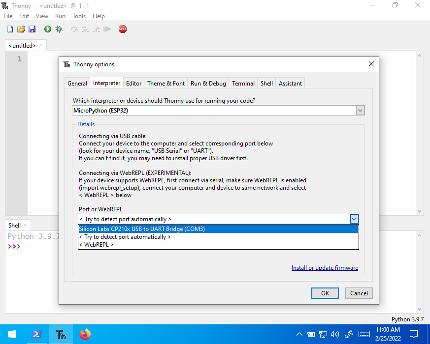This screenshot has height=344, width=430.
Task: Confirm options with OK button
Action: (325, 293)
